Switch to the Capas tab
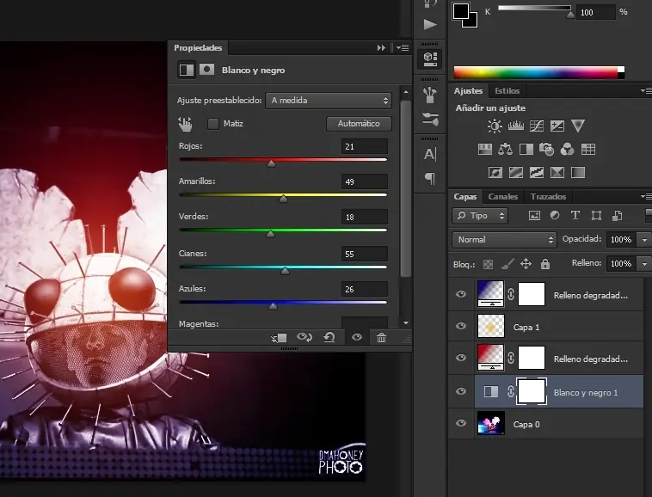 [464, 197]
